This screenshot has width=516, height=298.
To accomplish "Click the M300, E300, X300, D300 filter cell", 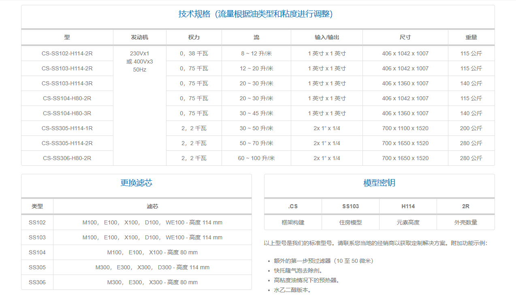I will click(x=152, y=267).
